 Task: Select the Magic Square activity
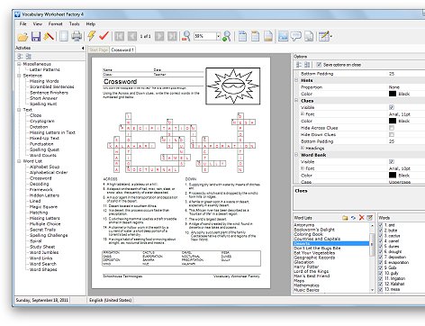click(43, 207)
